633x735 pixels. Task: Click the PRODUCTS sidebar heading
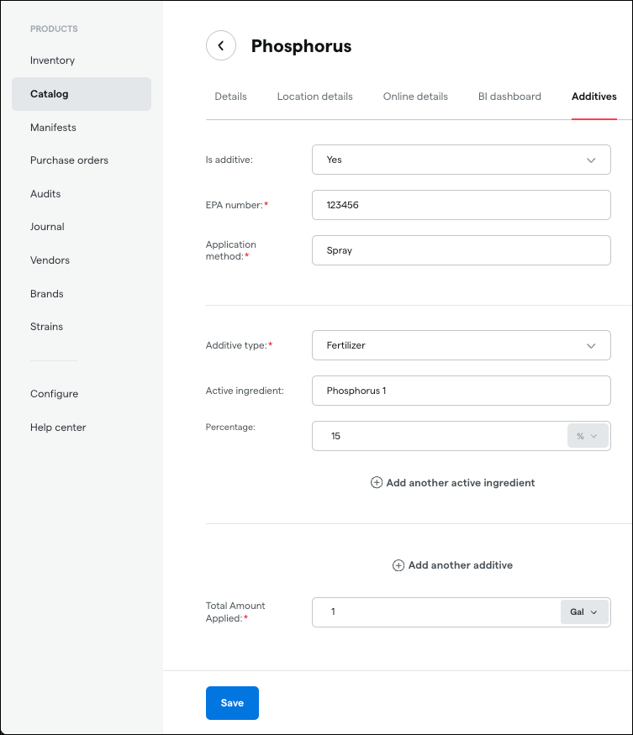click(x=54, y=29)
